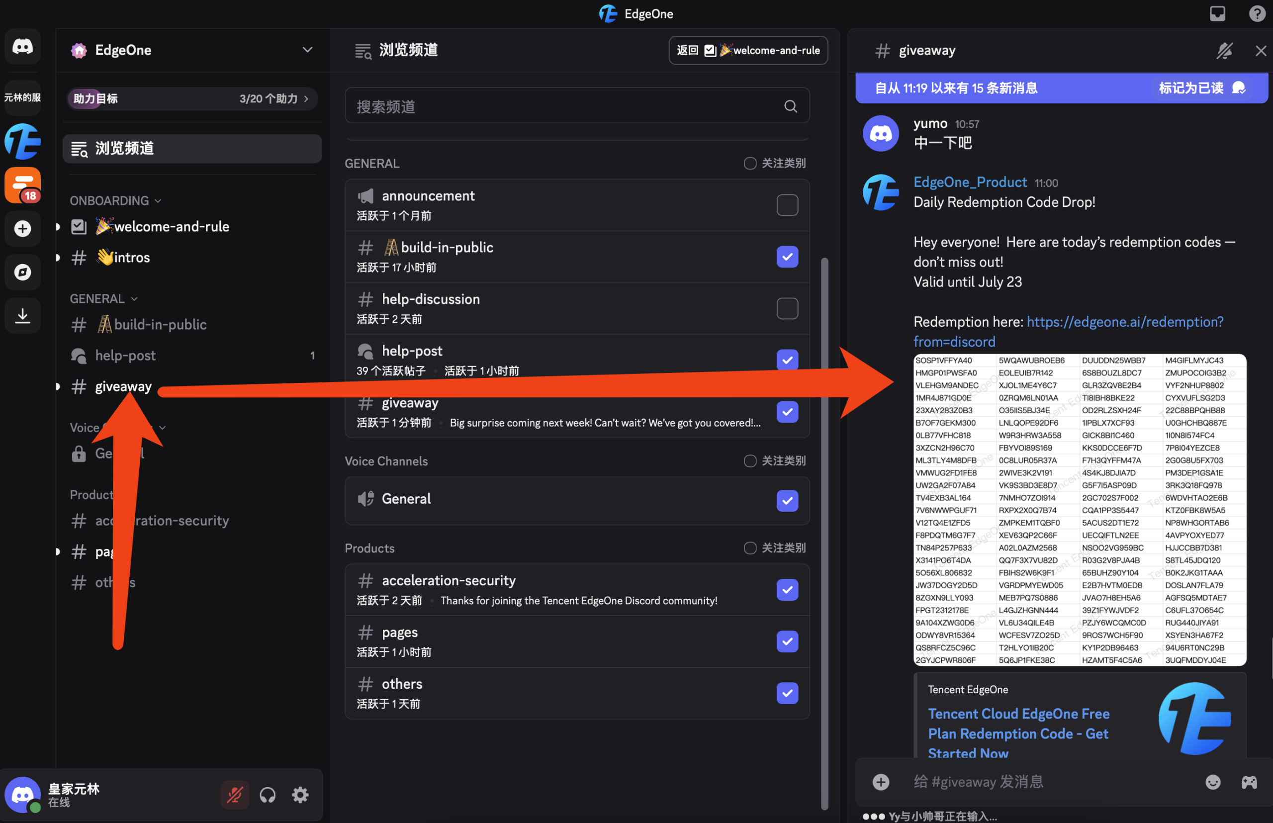Open User Settings gear icon
1273x823 pixels.
point(300,795)
